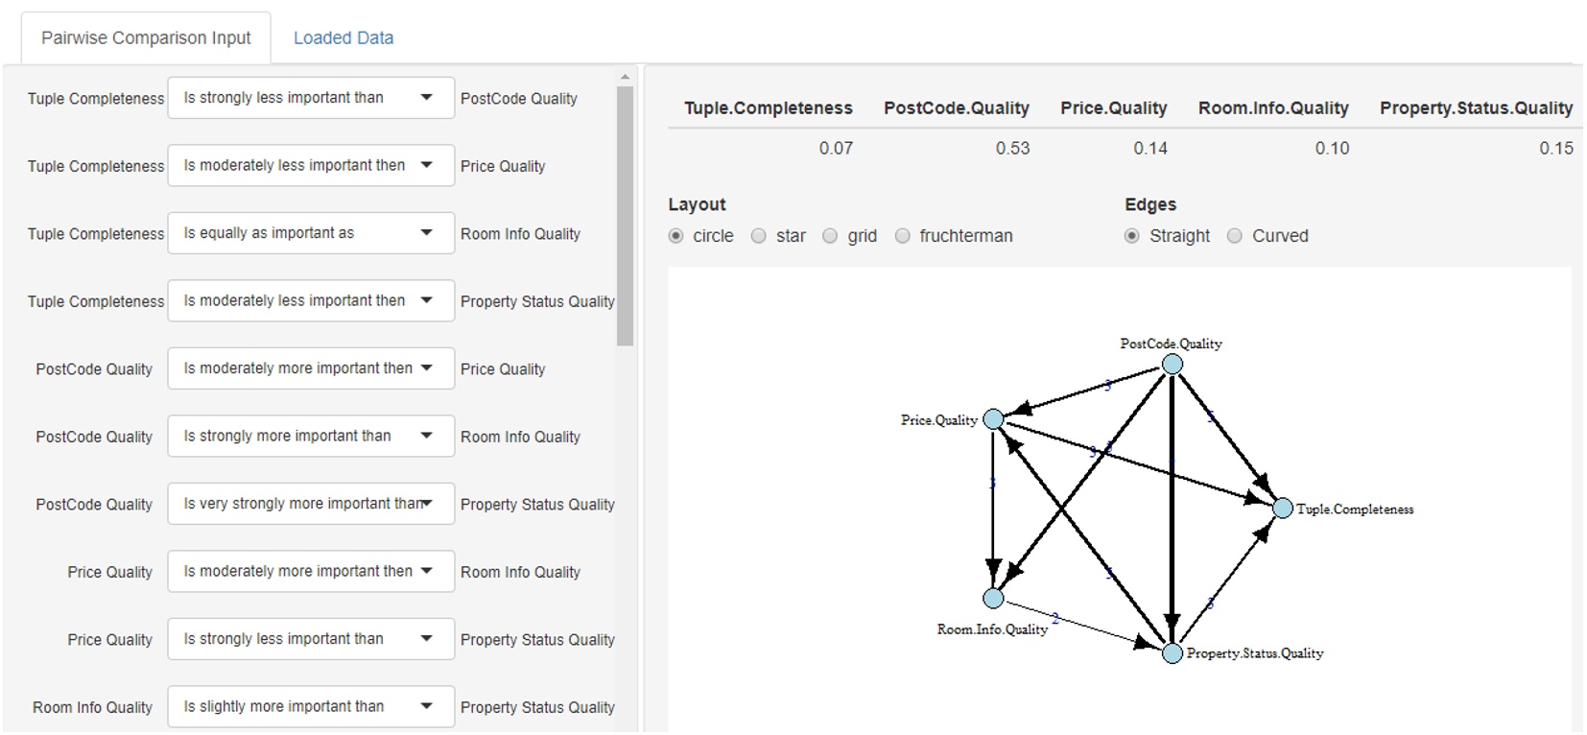This screenshot has height=735, width=1587.
Task: Open the Room Info Quality versus Property Status dropdown
Action: point(310,706)
